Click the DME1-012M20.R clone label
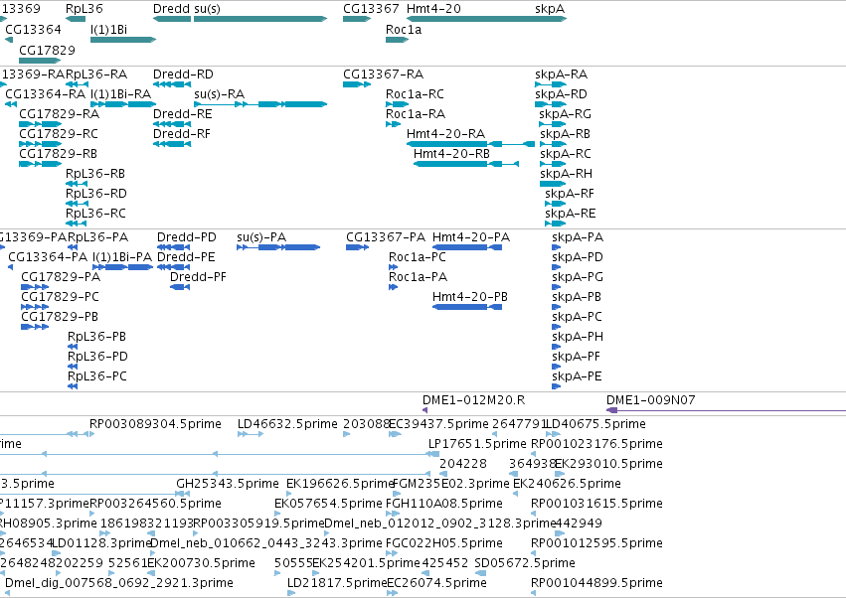The image size is (846, 598). 474,400
